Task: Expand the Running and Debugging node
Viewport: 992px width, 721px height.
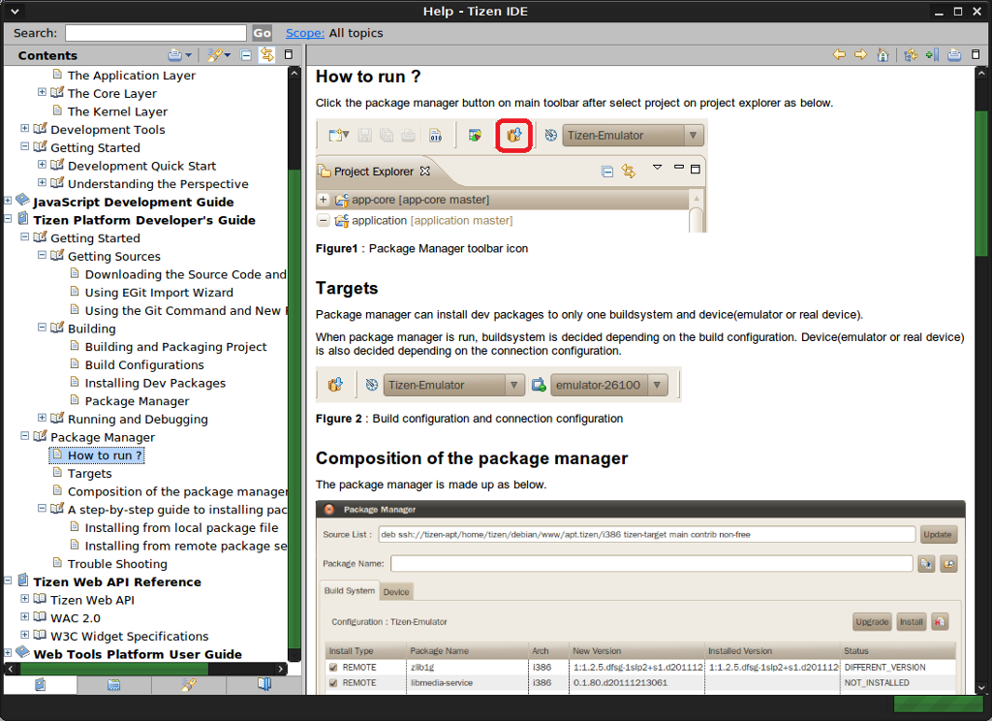Action: coord(42,419)
